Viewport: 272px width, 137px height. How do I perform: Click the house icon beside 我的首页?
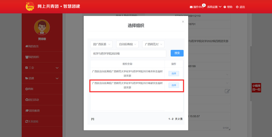click(x=27, y=46)
